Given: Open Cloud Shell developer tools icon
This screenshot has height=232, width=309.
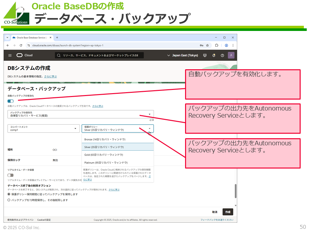Looking at the screenshot, I should click(x=205, y=55).
